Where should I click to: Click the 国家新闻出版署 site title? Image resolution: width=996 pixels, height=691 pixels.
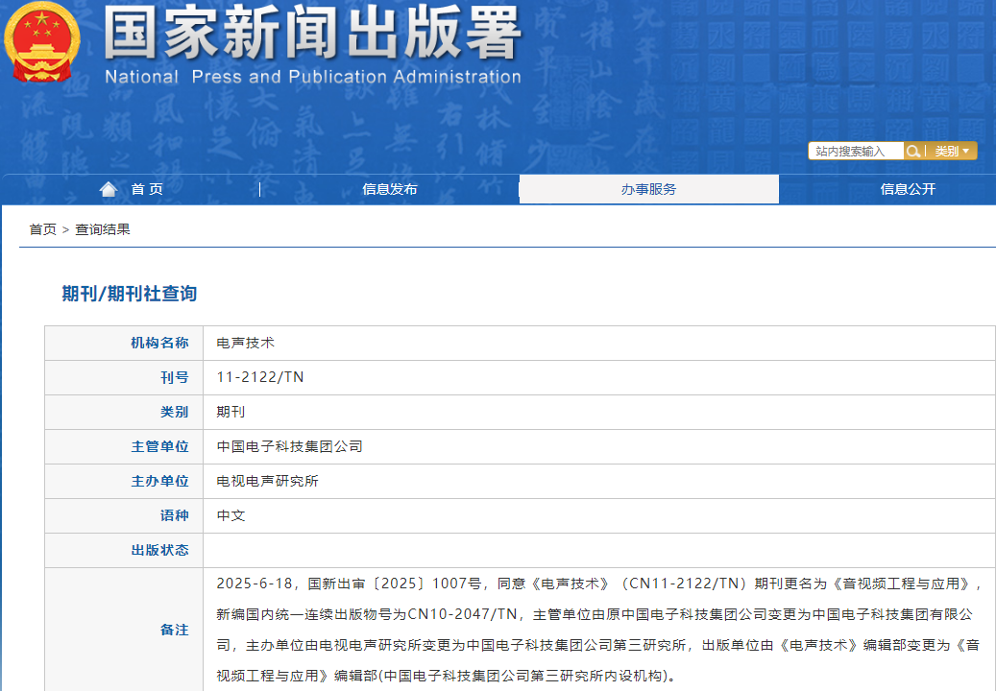312,34
